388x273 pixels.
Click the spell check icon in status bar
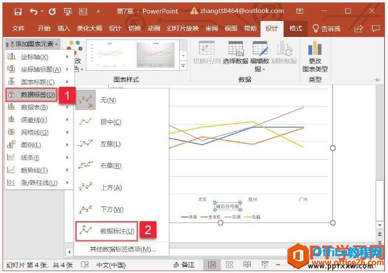85,265
